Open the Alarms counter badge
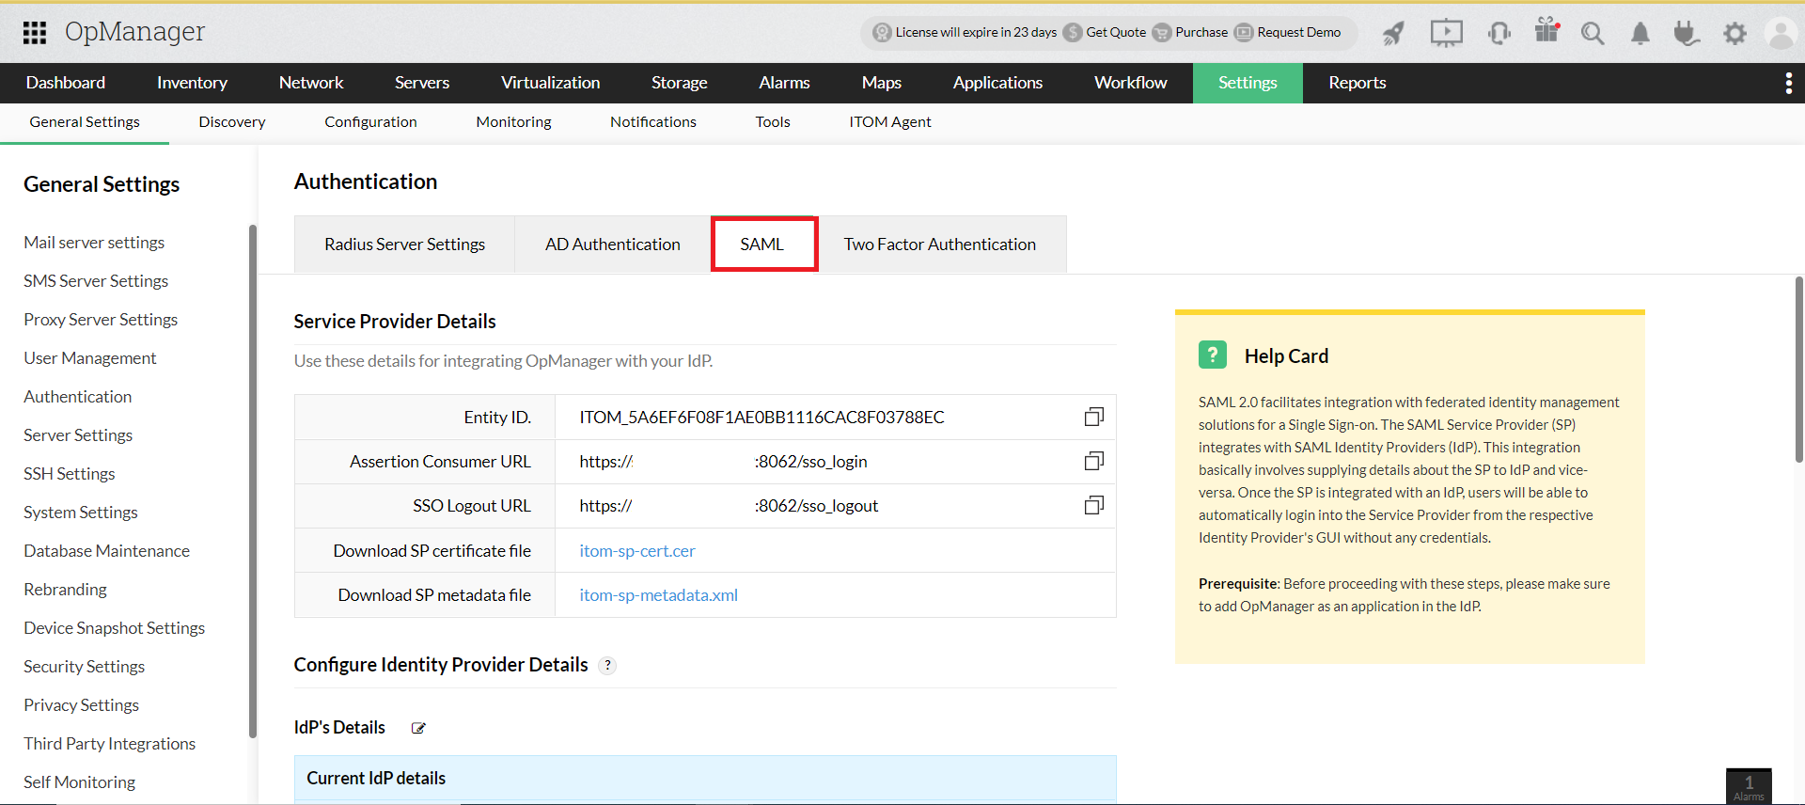1805x805 pixels. pyautogui.click(x=1749, y=786)
